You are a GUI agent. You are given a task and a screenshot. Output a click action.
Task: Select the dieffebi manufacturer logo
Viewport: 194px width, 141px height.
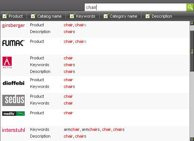point(13,83)
